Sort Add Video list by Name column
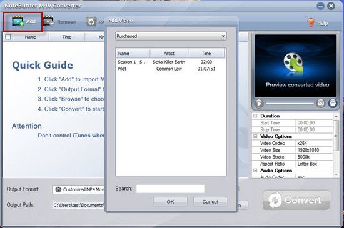The image size is (344, 228). tap(133, 53)
